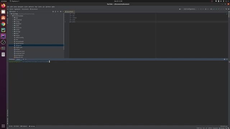Viewport: 230px width, 129px height.
Task: Open the Help menu
Action: [53, 7]
